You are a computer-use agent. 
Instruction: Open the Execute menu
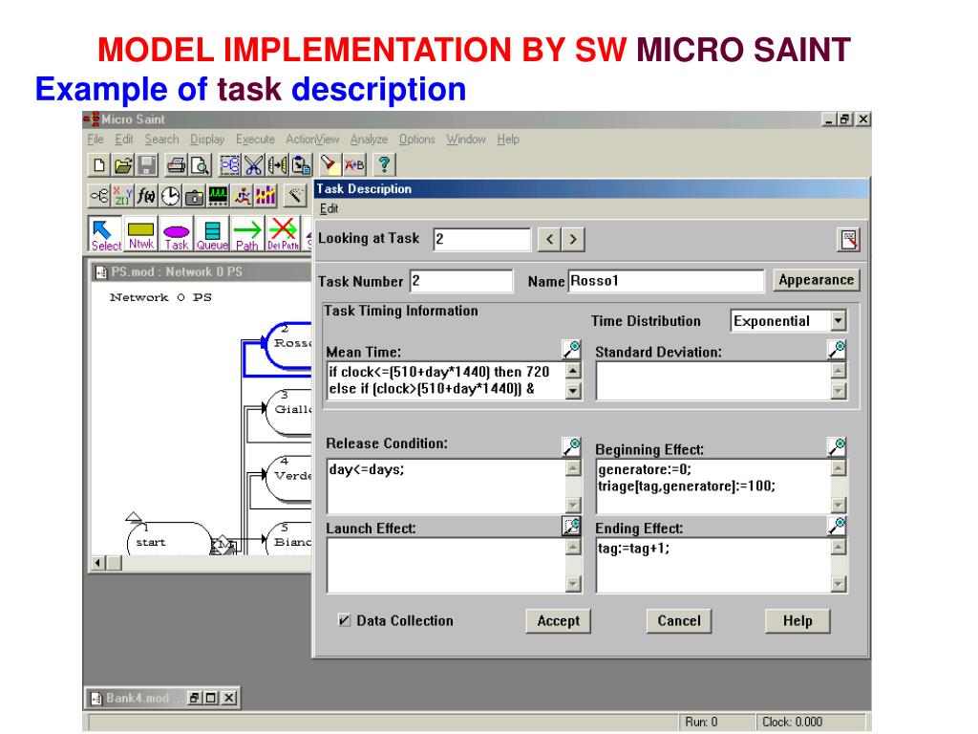click(x=255, y=140)
